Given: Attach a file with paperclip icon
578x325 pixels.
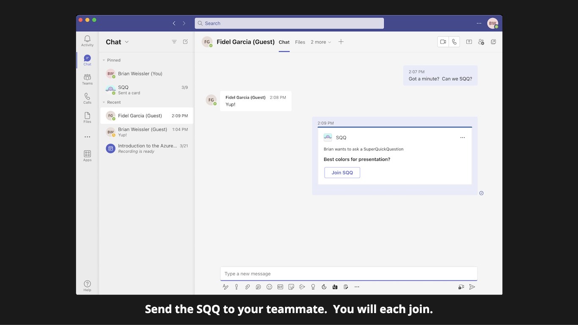Looking at the screenshot, I should (248, 287).
